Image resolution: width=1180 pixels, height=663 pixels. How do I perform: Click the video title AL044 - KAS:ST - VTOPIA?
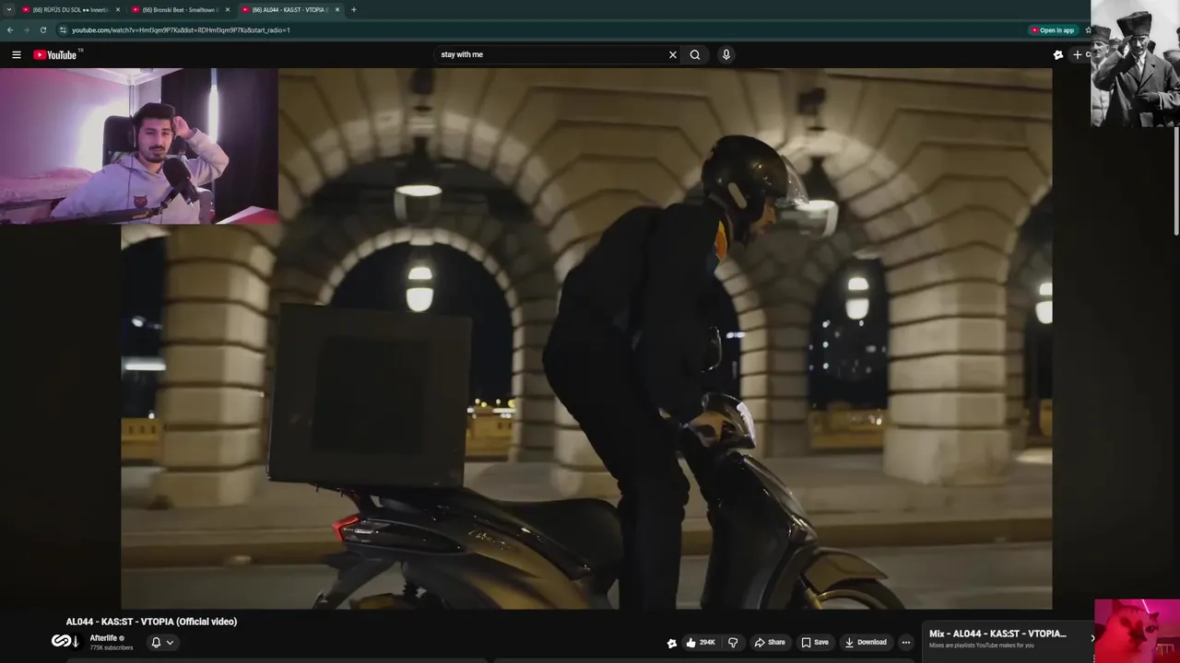pyautogui.click(x=151, y=622)
